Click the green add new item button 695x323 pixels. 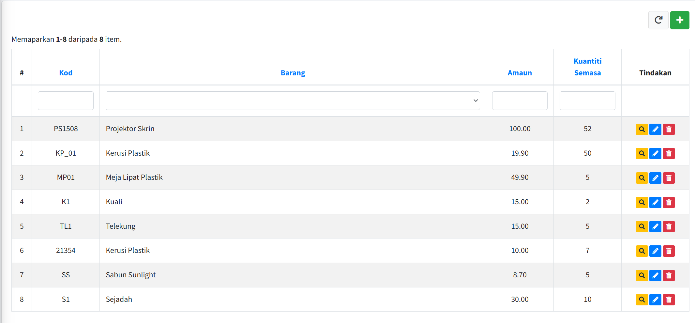[x=679, y=20]
